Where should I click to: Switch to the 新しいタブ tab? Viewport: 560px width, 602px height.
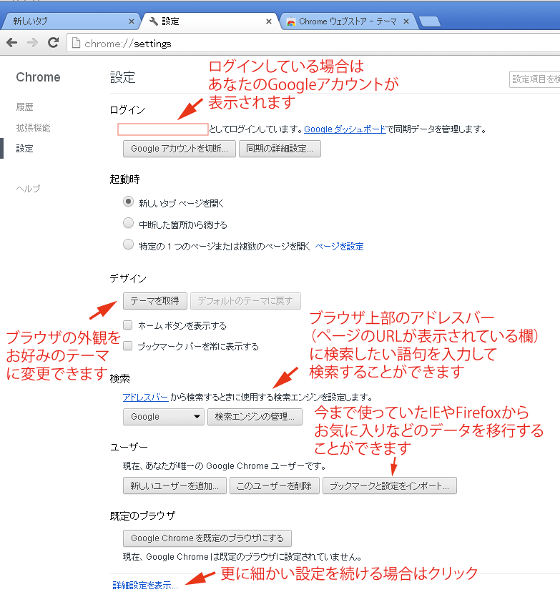(69, 21)
